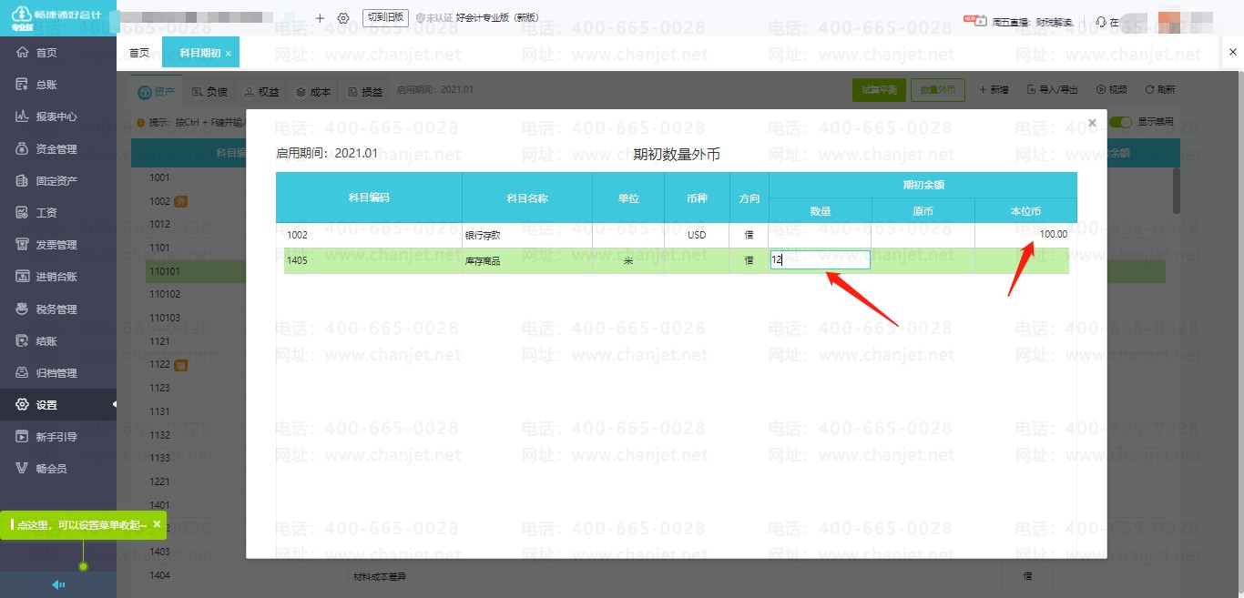Open 税务管理 from the sidebar

click(55, 309)
